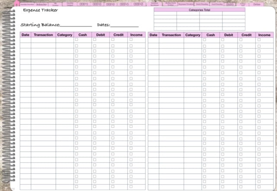Switch to the EXP 1 tab
277x191 pixels.
[x=84, y=4]
